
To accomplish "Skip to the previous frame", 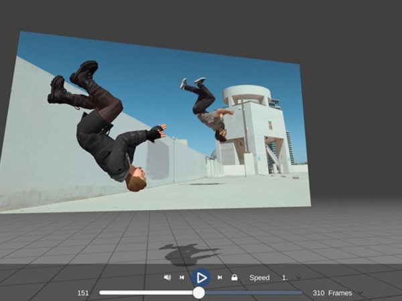I will pos(182,278).
